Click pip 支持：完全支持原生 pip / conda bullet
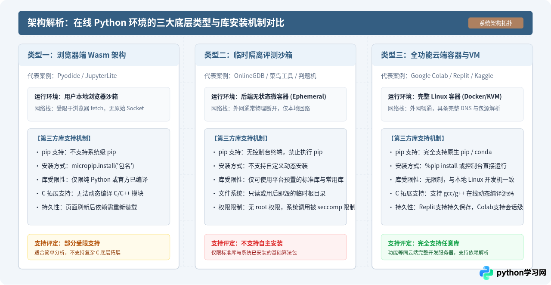This screenshot has height=285, width=551. click(x=440, y=152)
